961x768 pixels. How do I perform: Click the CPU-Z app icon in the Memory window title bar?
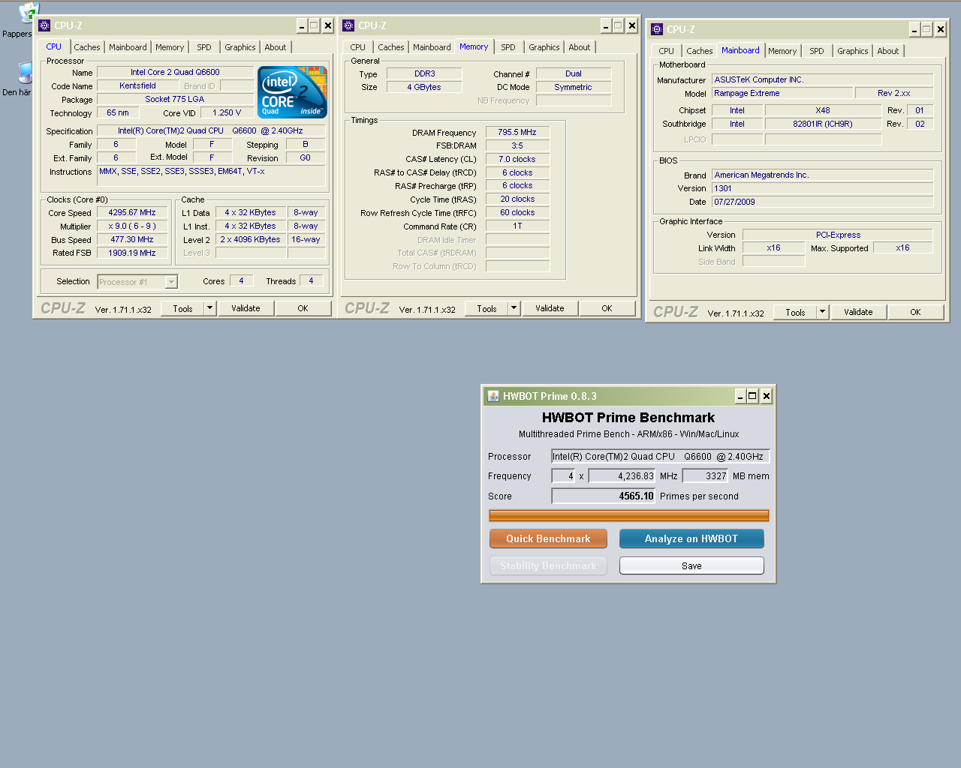pyautogui.click(x=348, y=25)
